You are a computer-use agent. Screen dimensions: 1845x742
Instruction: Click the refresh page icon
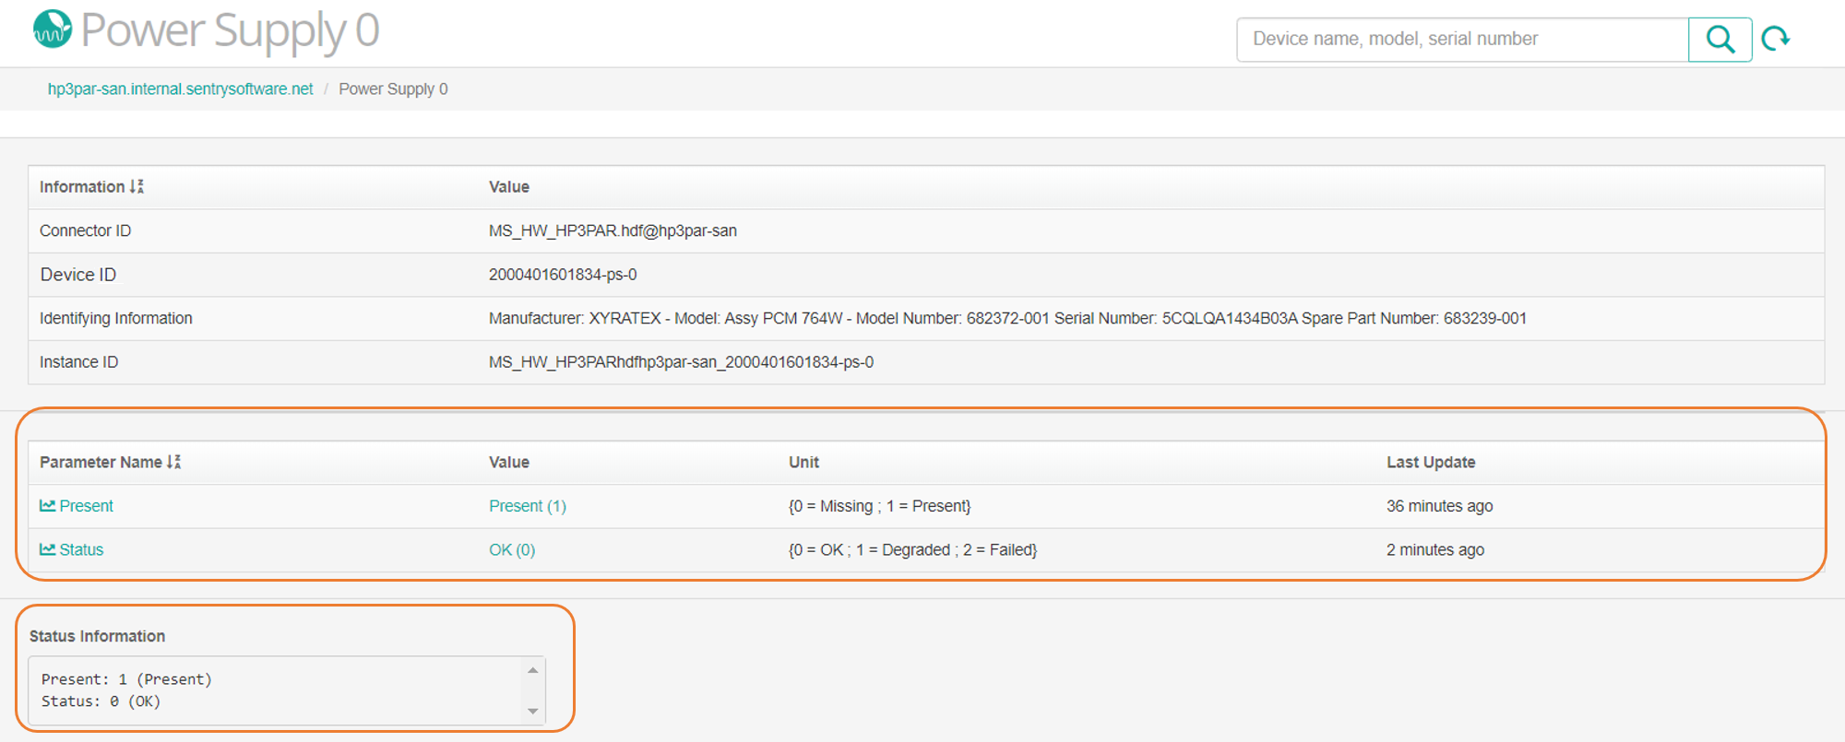1776,39
